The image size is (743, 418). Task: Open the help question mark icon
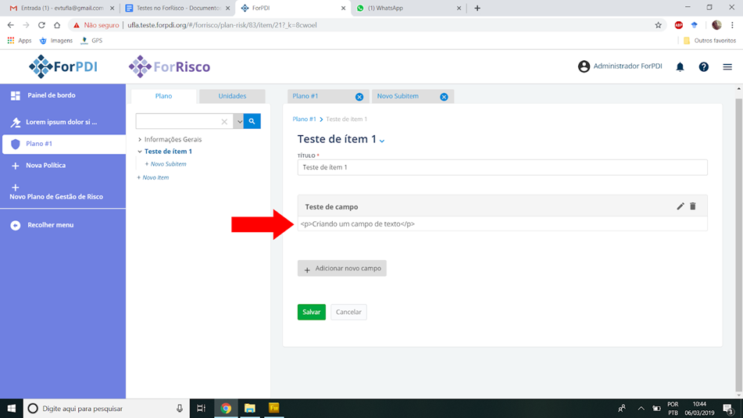tap(704, 67)
